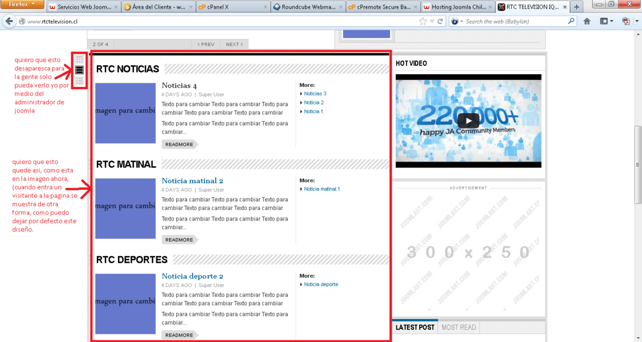This screenshot has width=642, height=342.
Task: Click the PREV pagination button
Action: coord(206,44)
